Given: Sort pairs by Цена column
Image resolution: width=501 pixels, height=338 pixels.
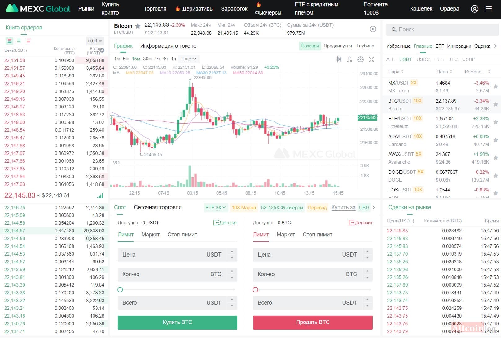Looking at the screenshot, I should point(444,72).
